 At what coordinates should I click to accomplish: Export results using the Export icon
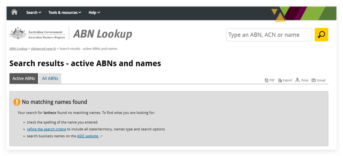[285, 80]
